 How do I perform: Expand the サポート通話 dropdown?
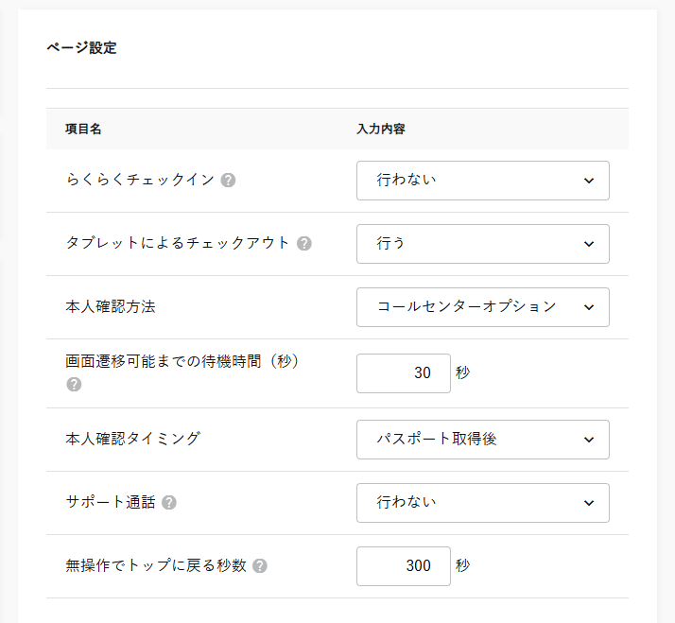pyautogui.click(x=482, y=503)
